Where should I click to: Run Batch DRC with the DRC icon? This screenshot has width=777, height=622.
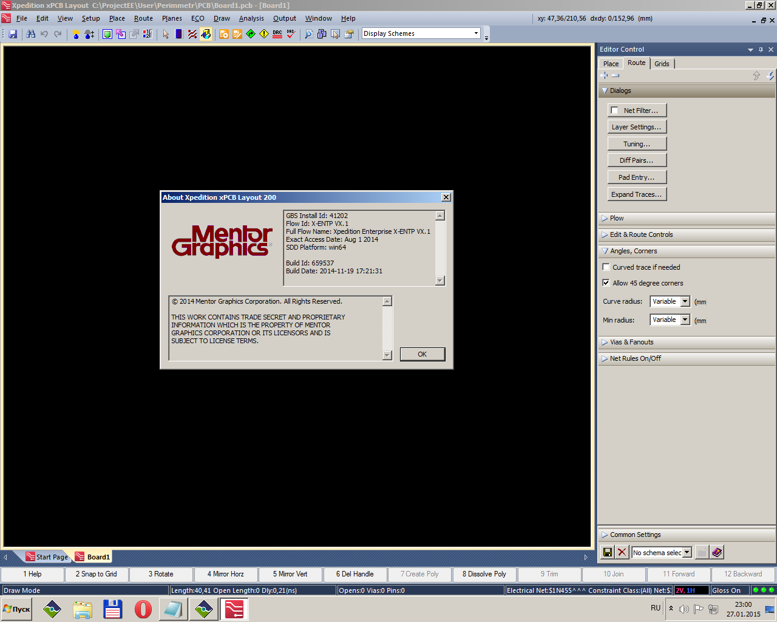coord(277,34)
